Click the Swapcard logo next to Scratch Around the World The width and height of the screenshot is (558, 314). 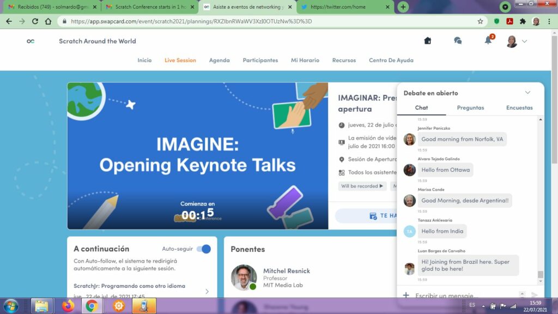(x=31, y=41)
